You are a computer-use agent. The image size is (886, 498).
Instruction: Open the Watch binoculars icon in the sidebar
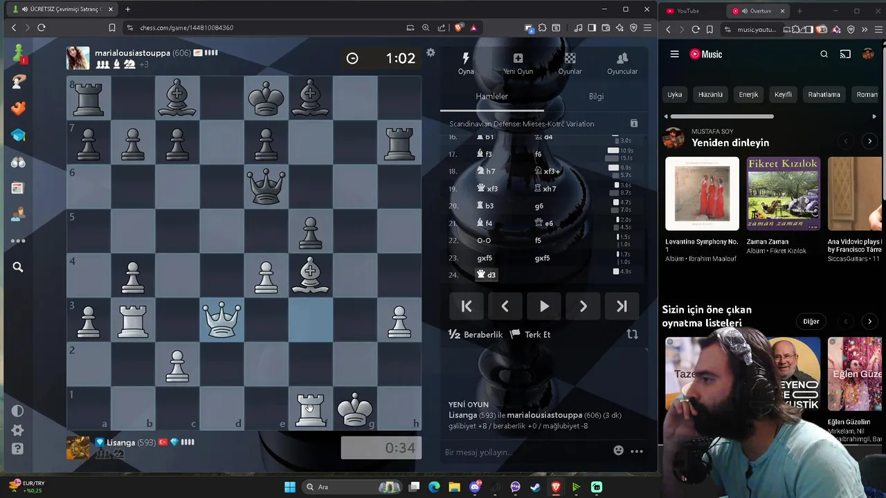[18, 162]
